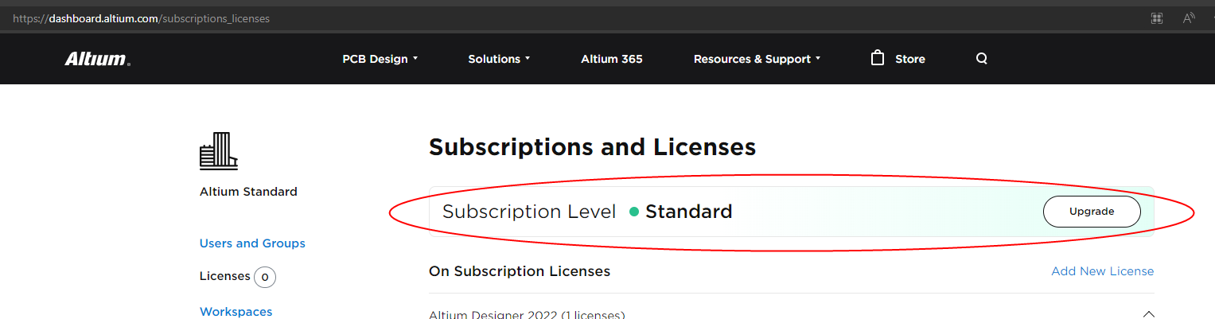Click the Altium logo

97,59
